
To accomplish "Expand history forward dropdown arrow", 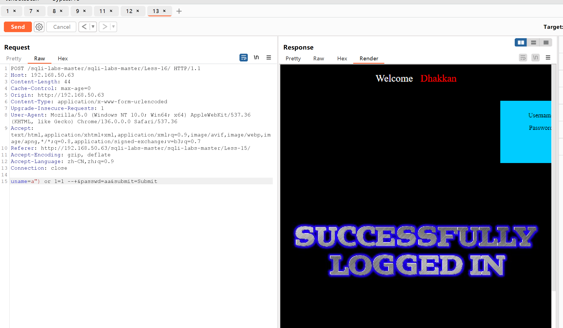I will pyautogui.click(x=113, y=27).
